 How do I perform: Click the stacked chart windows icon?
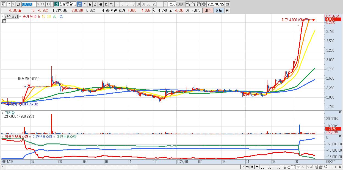click(321, 167)
